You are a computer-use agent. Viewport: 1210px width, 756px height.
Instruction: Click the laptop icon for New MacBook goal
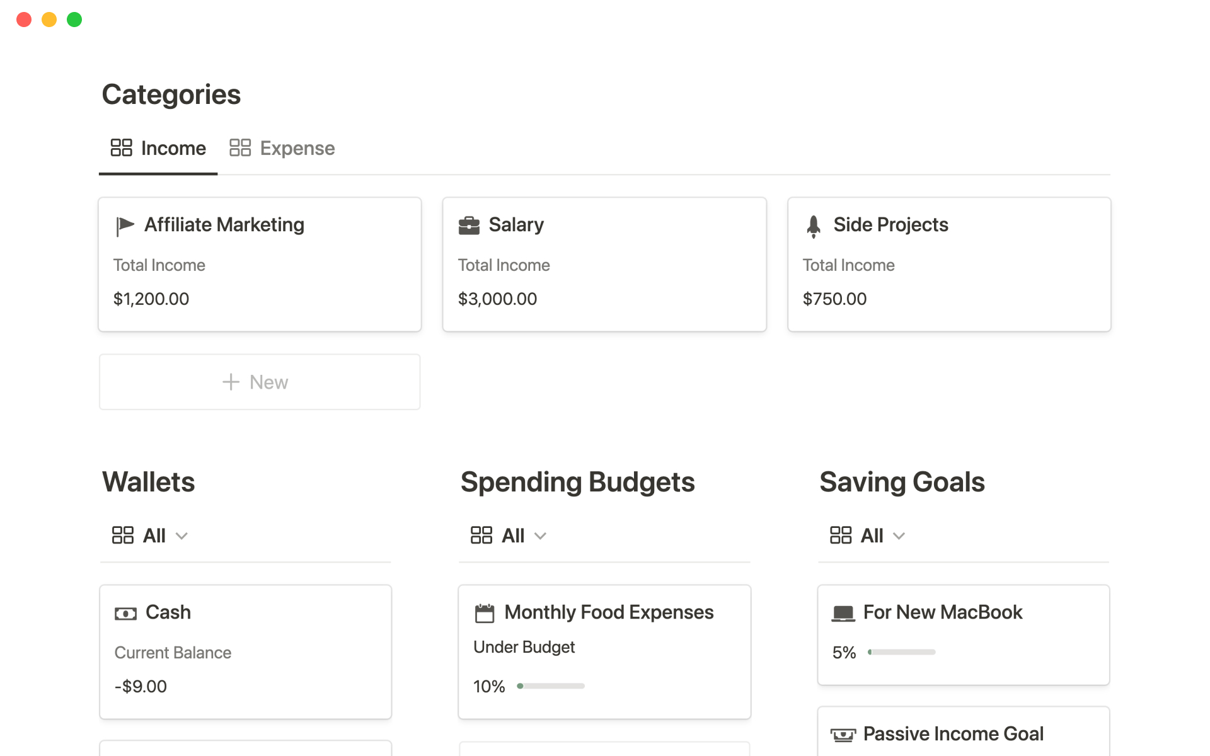click(x=843, y=613)
